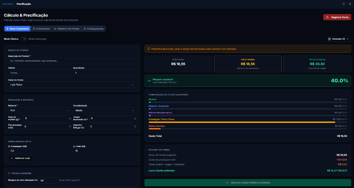
Task: Click the Quantidade input field
Action: point(104,73)
